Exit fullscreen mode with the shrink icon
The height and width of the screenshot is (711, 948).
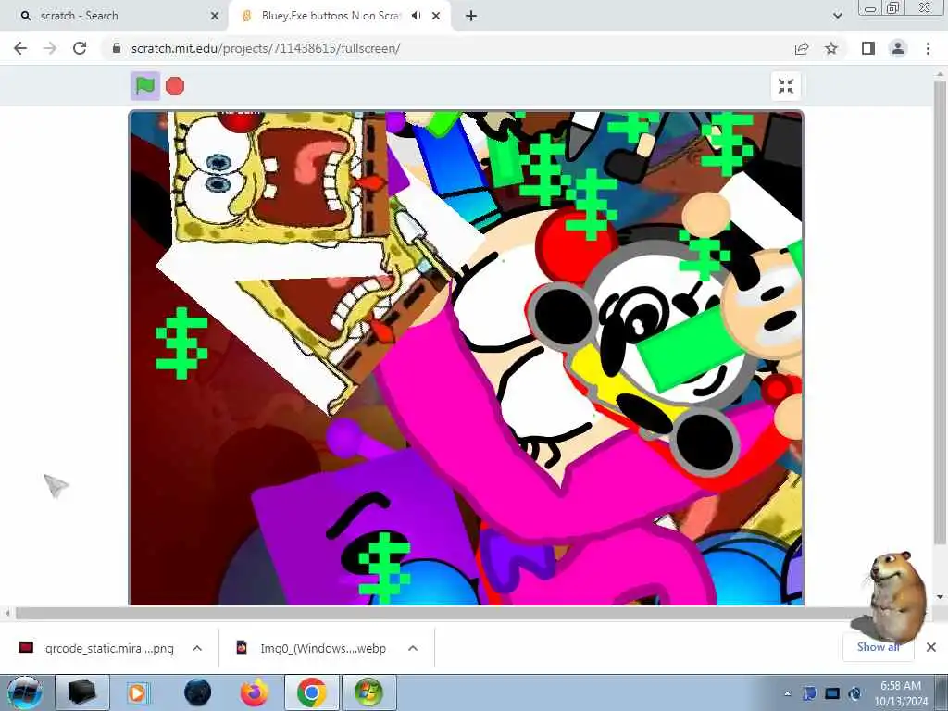785,86
